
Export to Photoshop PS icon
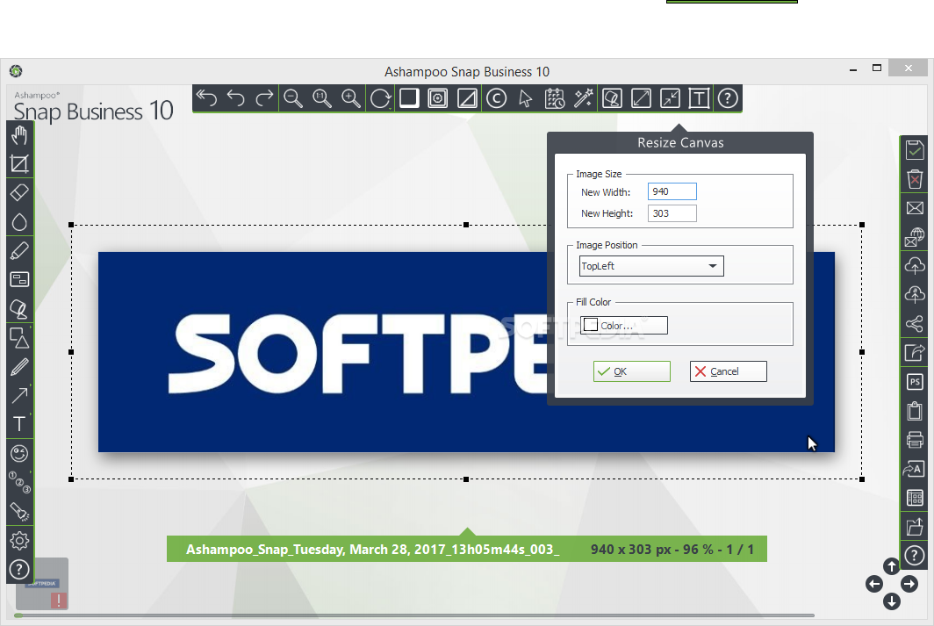click(x=915, y=382)
